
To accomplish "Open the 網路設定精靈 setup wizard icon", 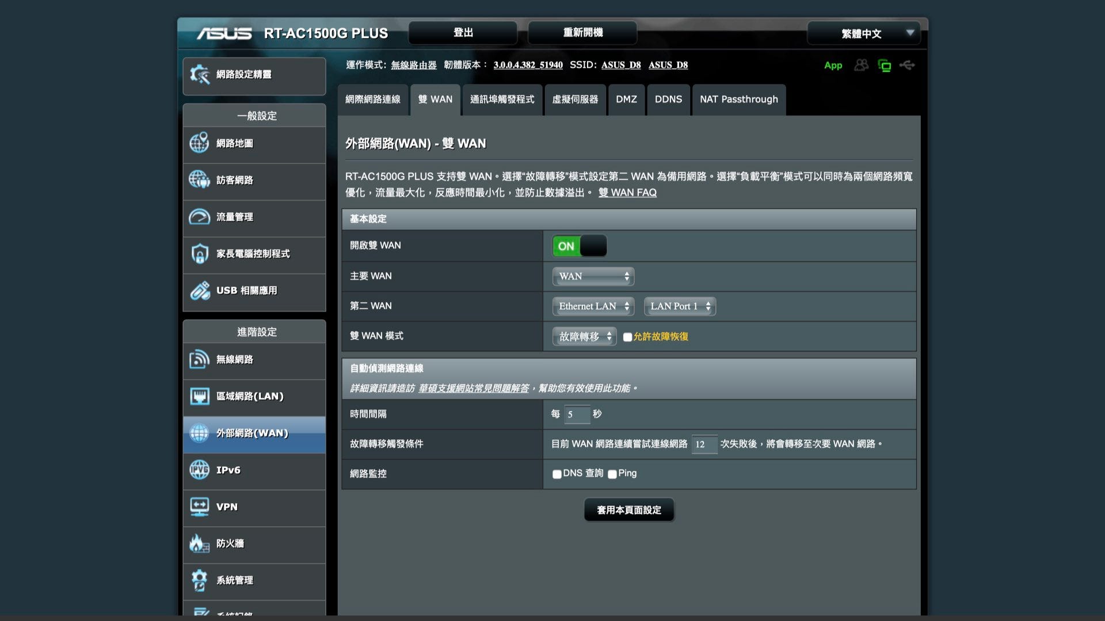I will pos(200,75).
